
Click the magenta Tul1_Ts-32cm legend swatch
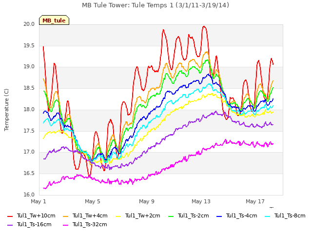point(65,225)
